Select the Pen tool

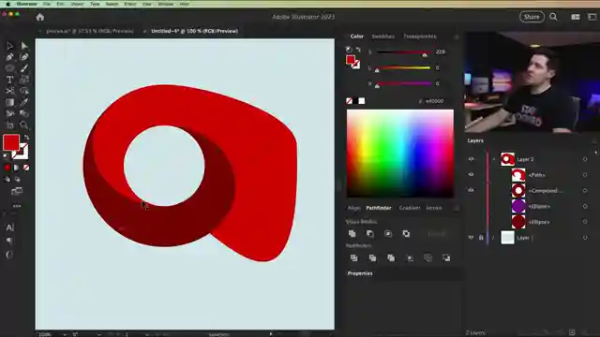[9, 57]
